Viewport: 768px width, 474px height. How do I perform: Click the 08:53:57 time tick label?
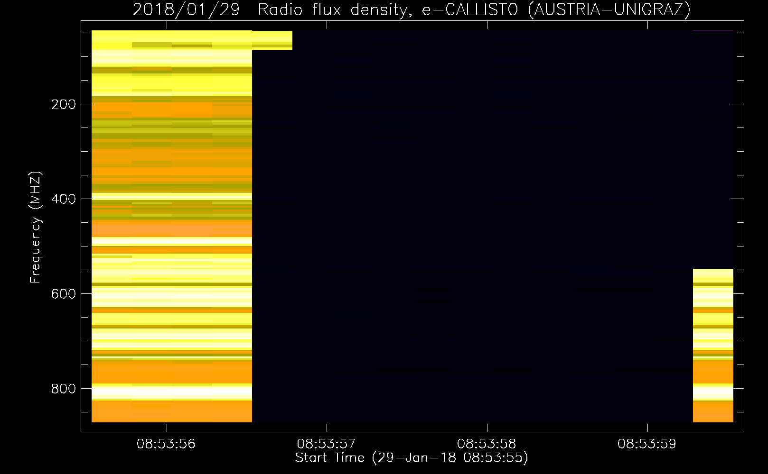point(327,444)
